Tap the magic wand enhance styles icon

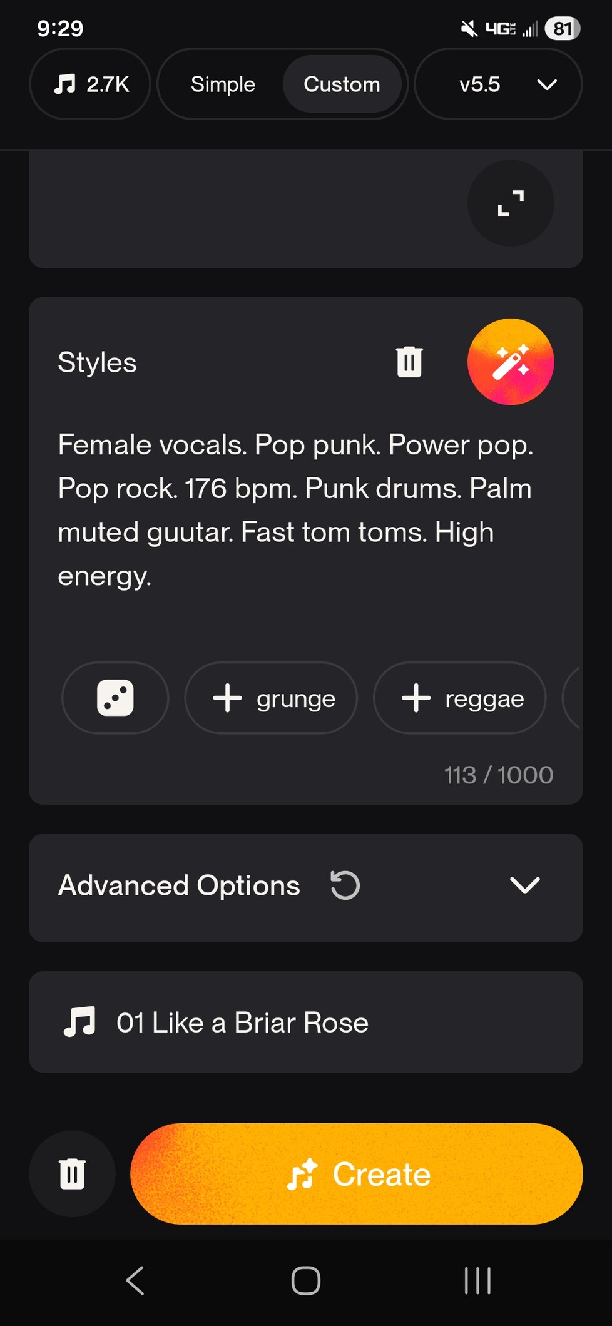[510, 362]
